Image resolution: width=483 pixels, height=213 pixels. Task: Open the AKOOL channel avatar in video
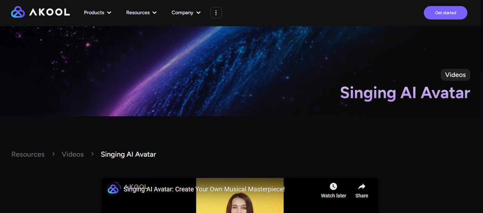point(113,189)
